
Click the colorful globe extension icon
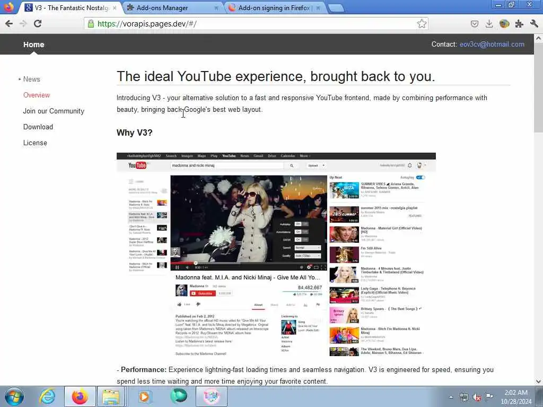[x=504, y=23]
